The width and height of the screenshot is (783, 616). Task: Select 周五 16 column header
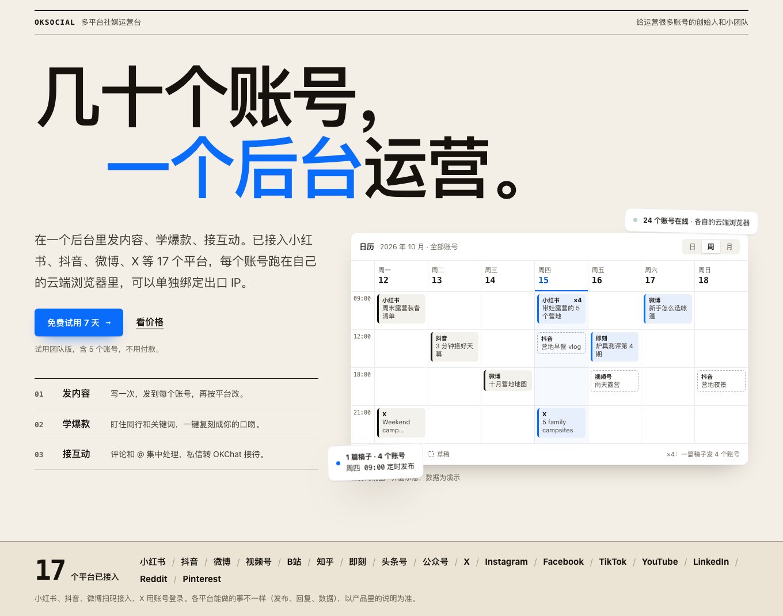(615, 276)
